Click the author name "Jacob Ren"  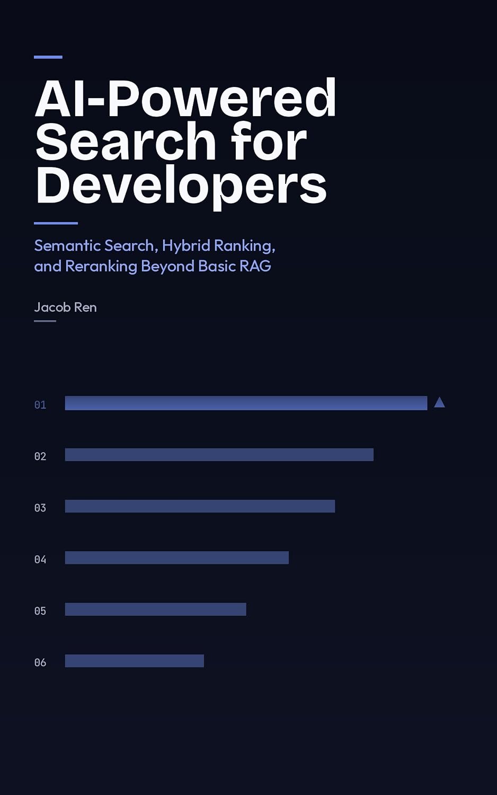pyautogui.click(x=65, y=307)
